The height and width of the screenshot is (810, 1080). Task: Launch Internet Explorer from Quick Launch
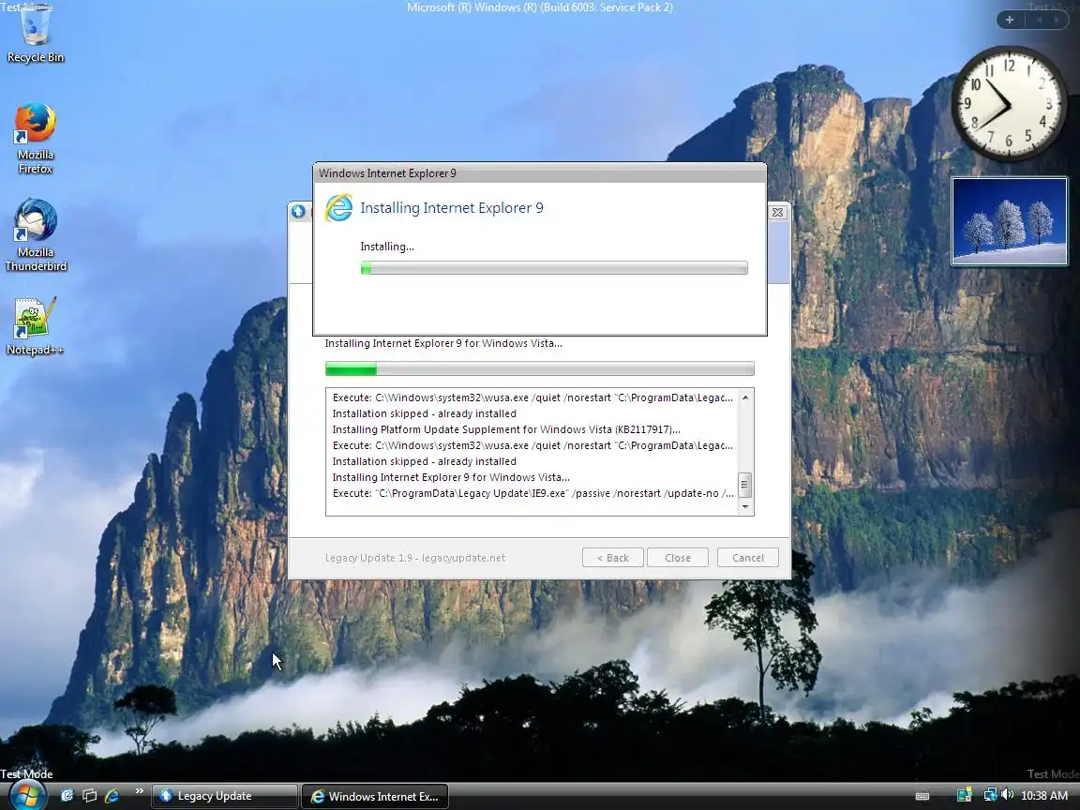point(112,796)
